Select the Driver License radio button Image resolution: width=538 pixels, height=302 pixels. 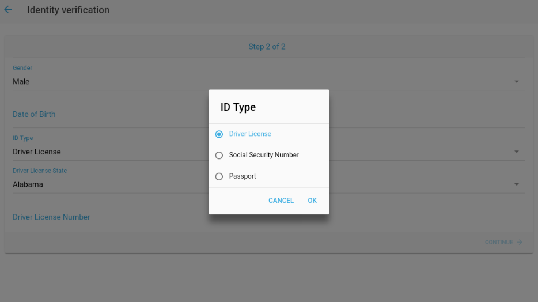[219, 134]
